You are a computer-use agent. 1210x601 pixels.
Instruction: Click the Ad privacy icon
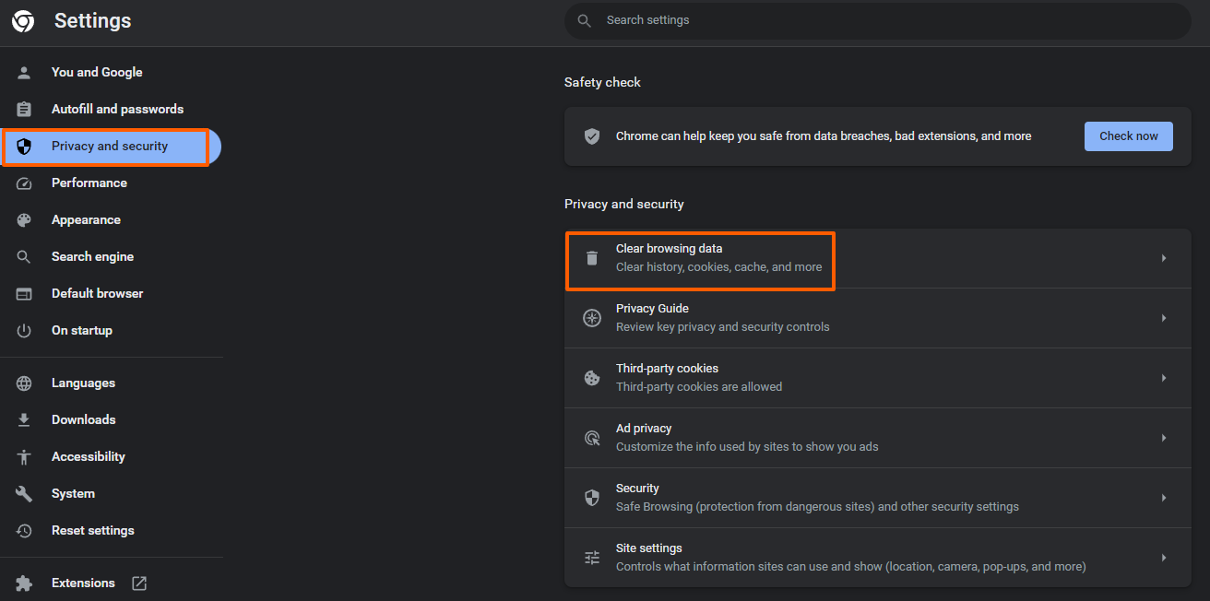click(592, 438)
